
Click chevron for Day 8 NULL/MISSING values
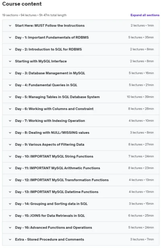[10, 132]
